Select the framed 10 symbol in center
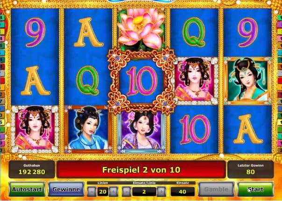Screen dimensions: 282x201 (x=141, y=81)
